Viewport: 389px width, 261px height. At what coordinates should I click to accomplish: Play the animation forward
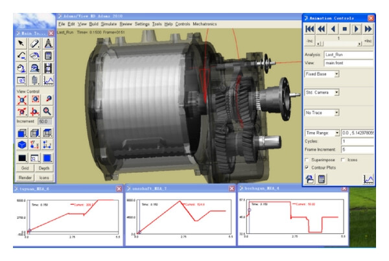point(356,29)
